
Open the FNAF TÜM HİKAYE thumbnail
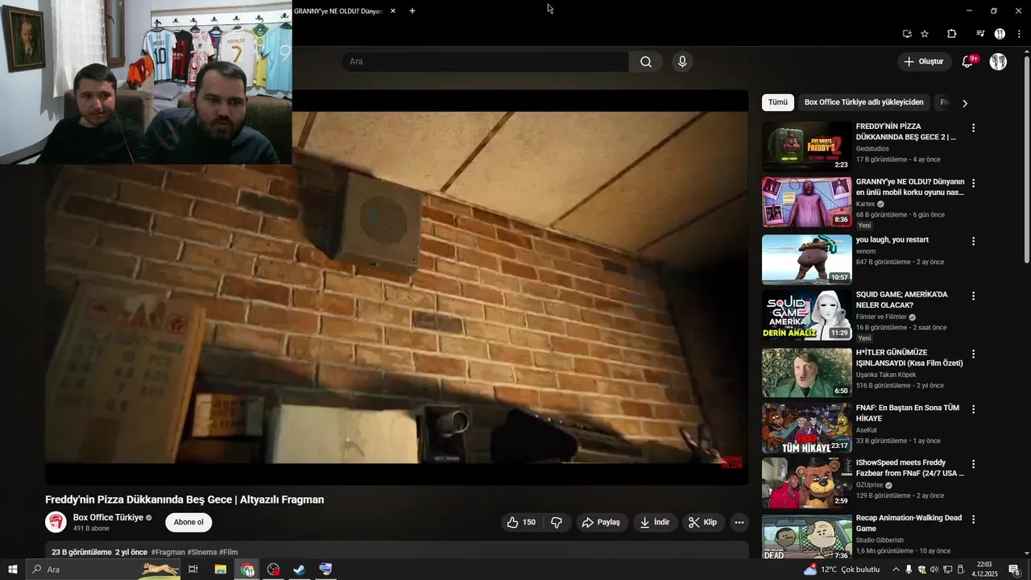click(x=806, y=428)
